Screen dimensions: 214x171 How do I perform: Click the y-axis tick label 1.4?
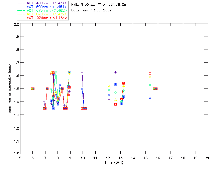point(16,102)
